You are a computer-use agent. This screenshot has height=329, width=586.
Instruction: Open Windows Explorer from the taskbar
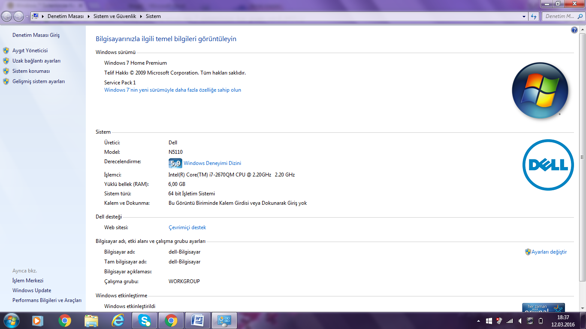pyautogui.click(x=91, y=320)
